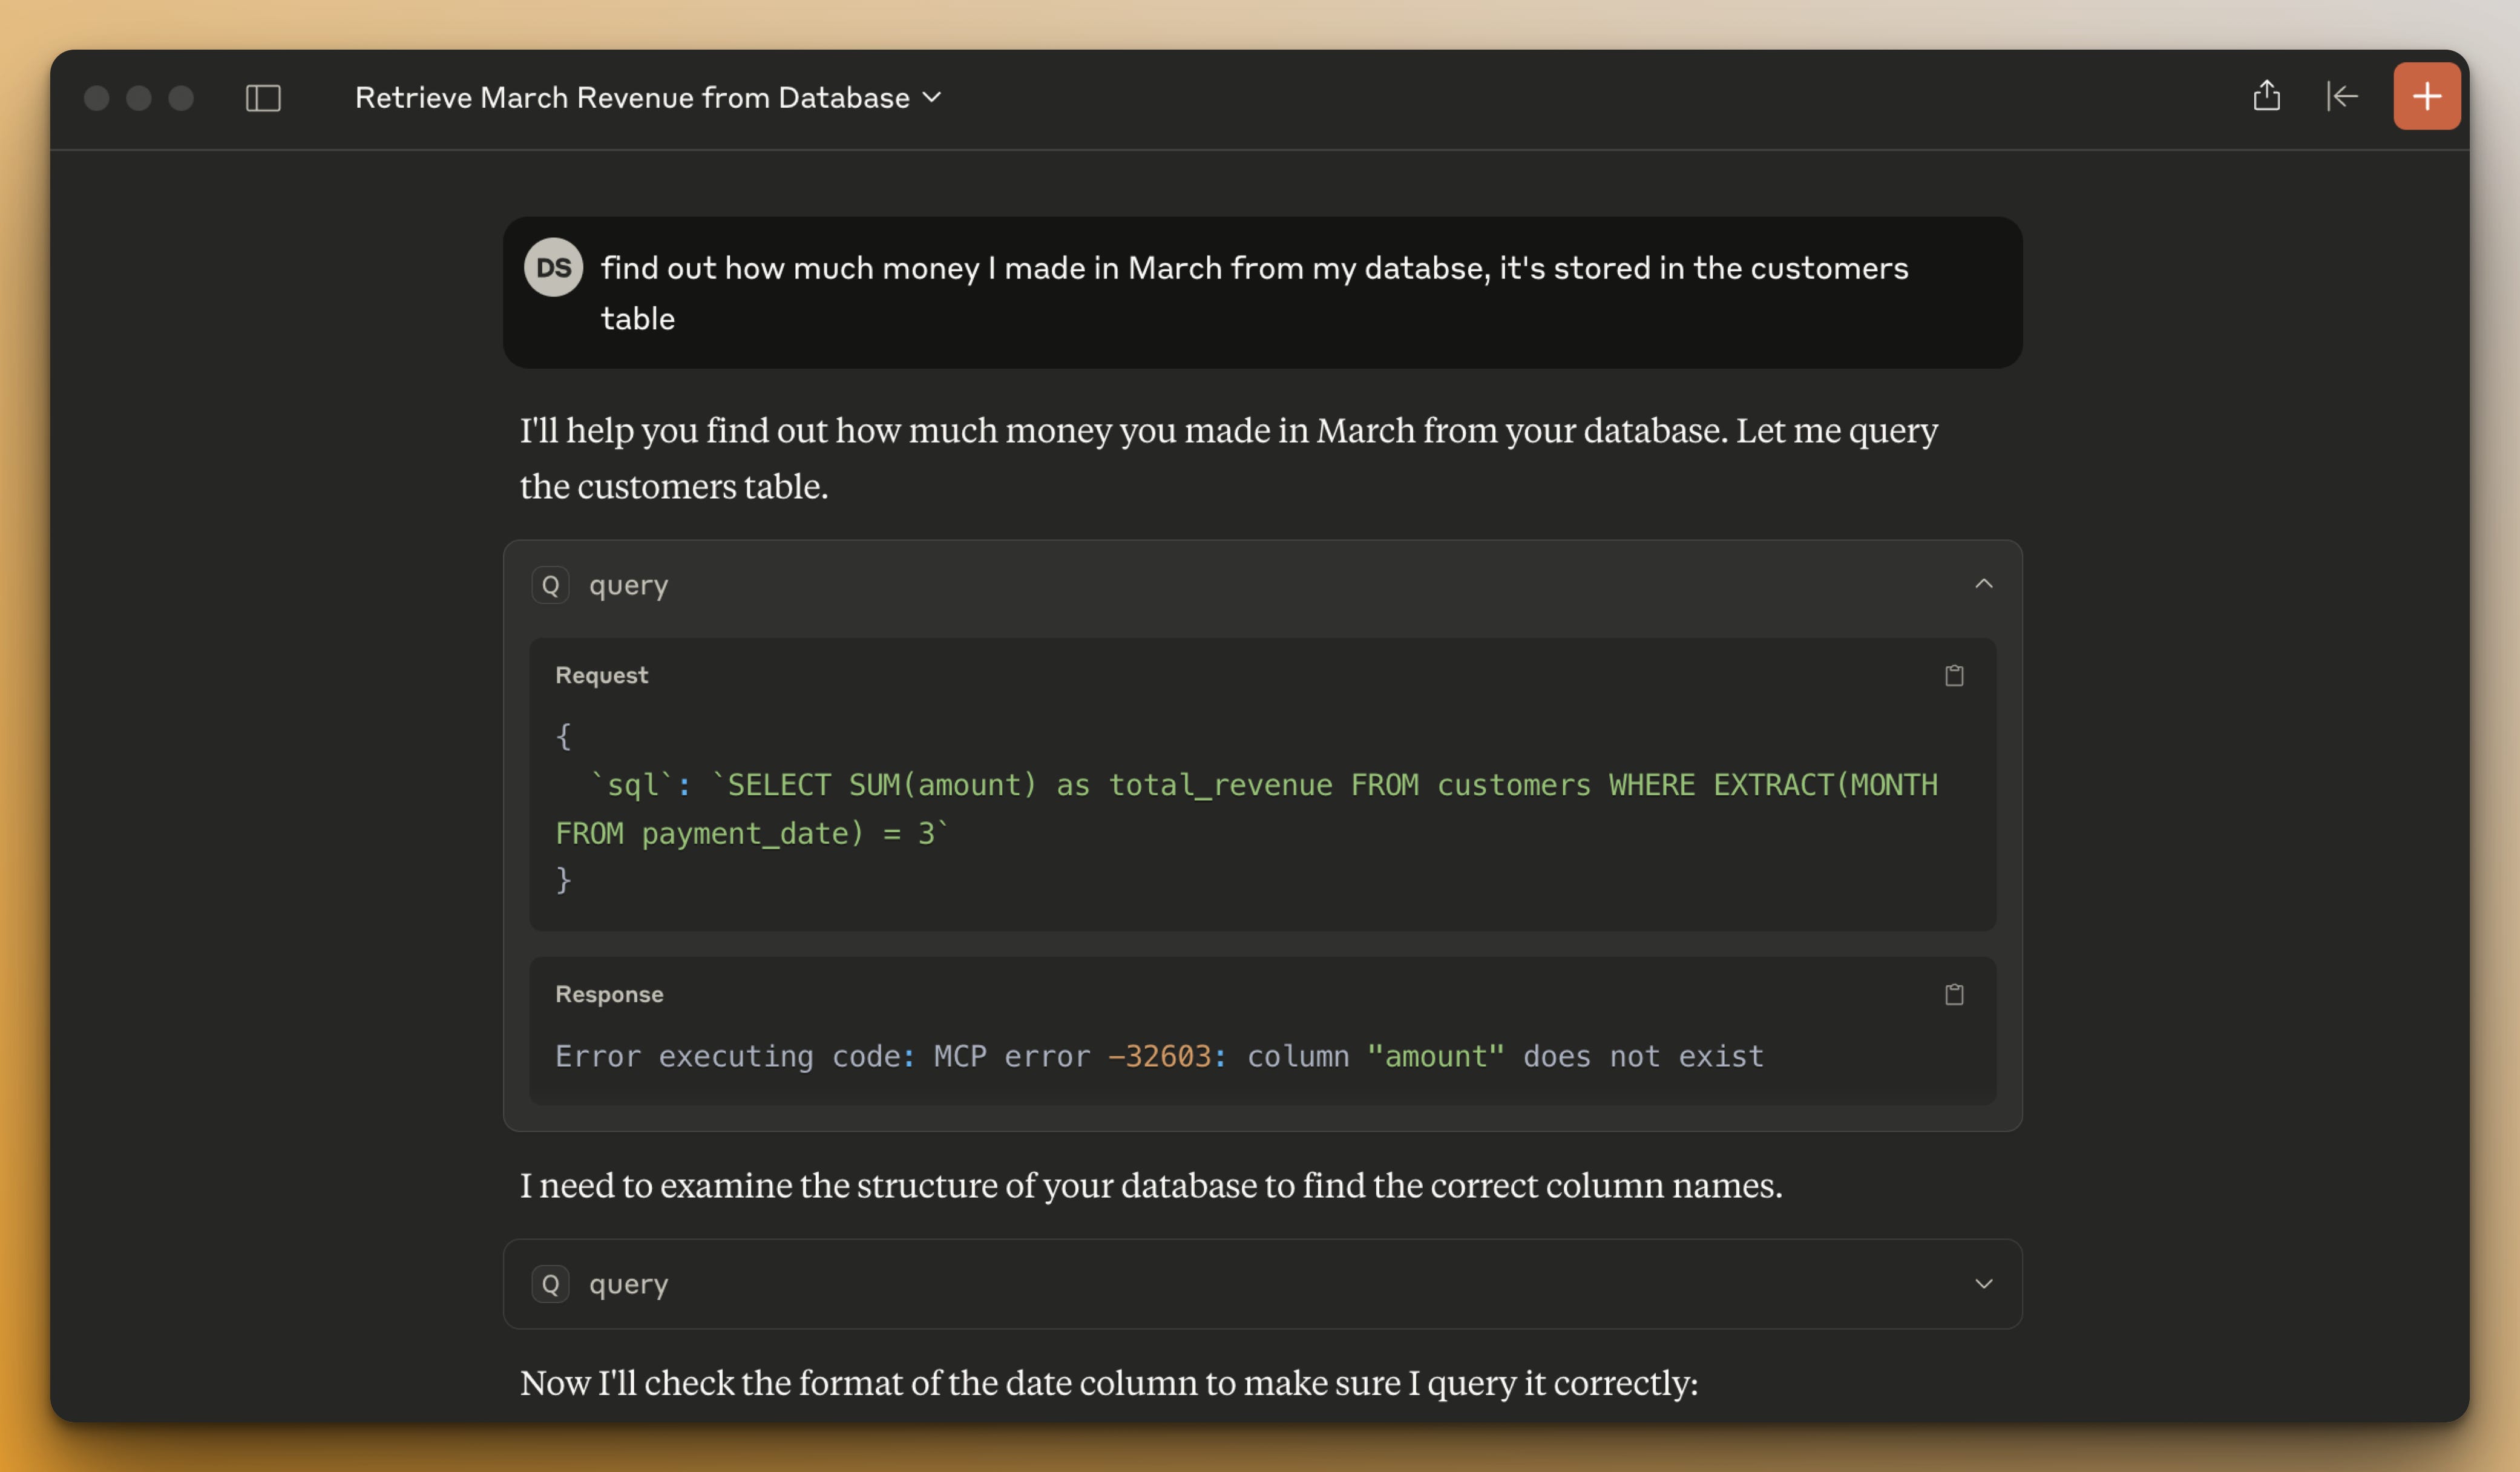Viewport: 2520px width, 1472px height.
Task: Copy the Request block contents
Action: 1953,676
